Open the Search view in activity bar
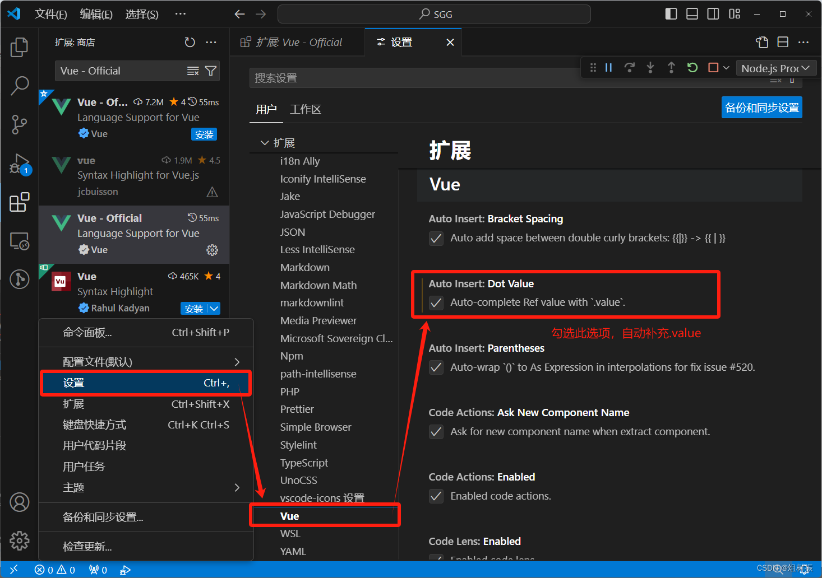Screen dimensions: 822x578 coord(20,86)
